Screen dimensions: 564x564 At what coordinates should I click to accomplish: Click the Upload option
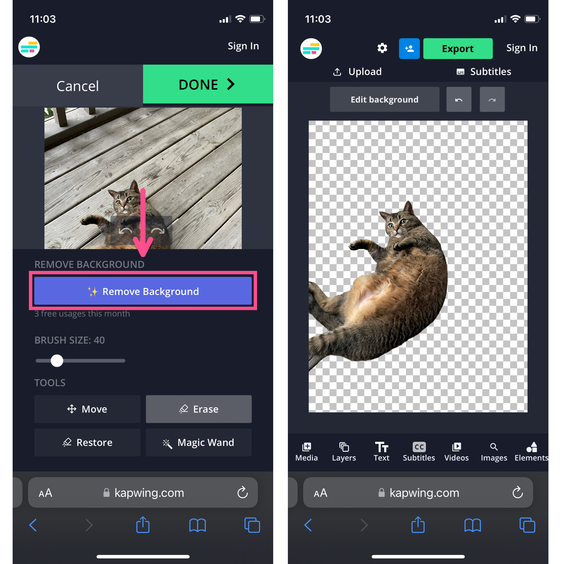[358, 72]
